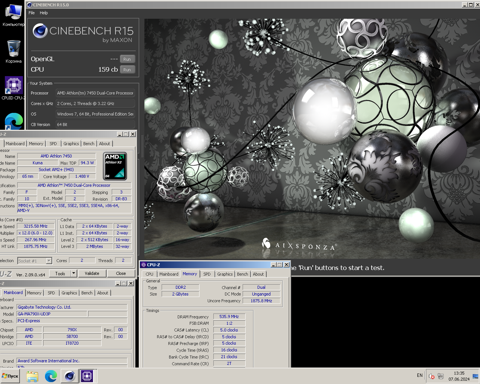
Task: Run the CPU benchmark
Action: 127,70
